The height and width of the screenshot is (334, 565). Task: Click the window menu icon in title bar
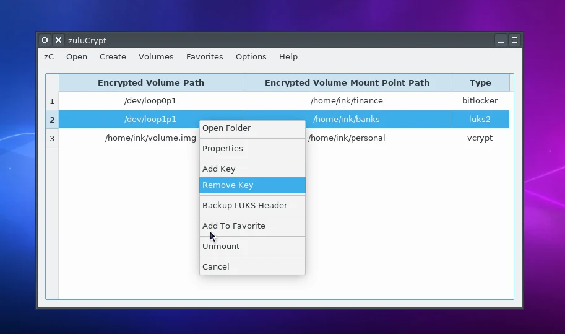pos(45,40)
